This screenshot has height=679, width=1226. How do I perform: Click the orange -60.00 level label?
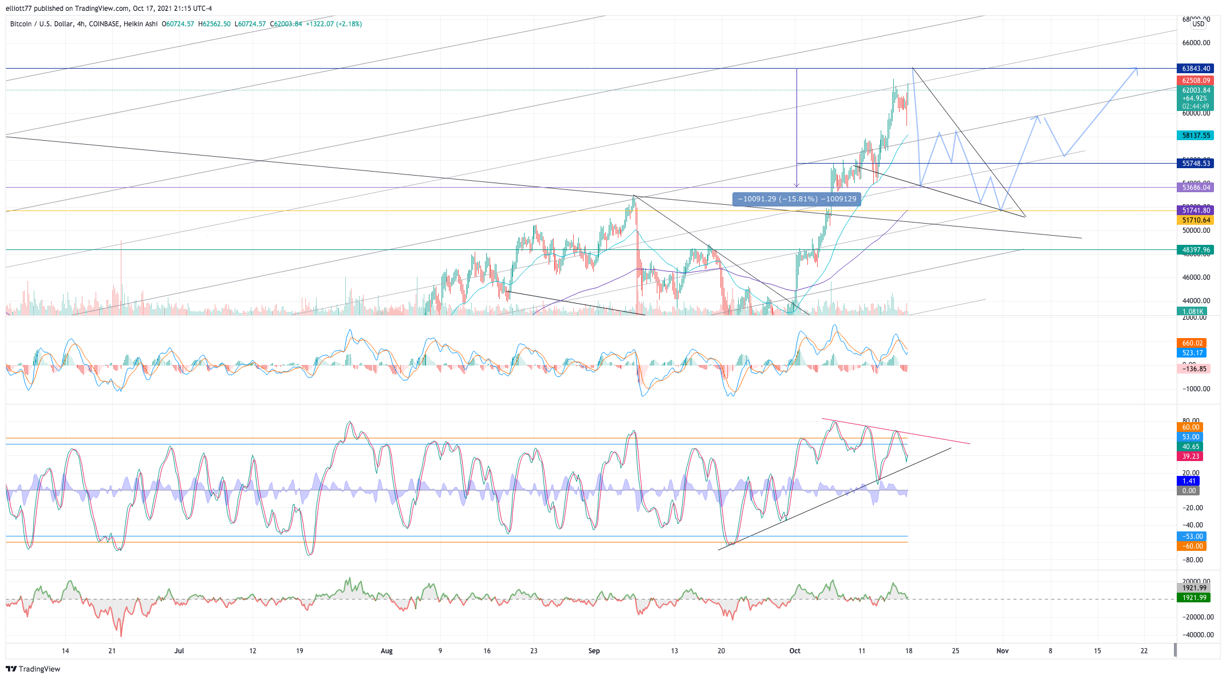click(1192, 546)
